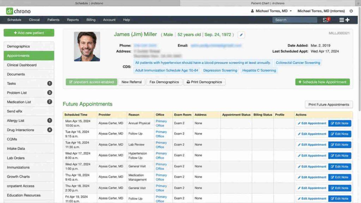Click Schedule New Appointment button
The image size is (361, 203).
(x=323, y=82)
